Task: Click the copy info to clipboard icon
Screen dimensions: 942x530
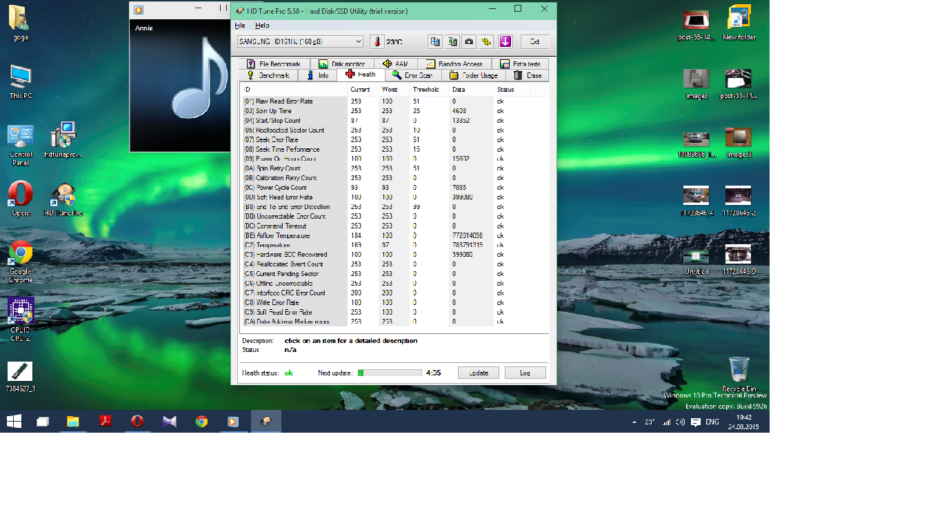Action: [x=435, y=41]
